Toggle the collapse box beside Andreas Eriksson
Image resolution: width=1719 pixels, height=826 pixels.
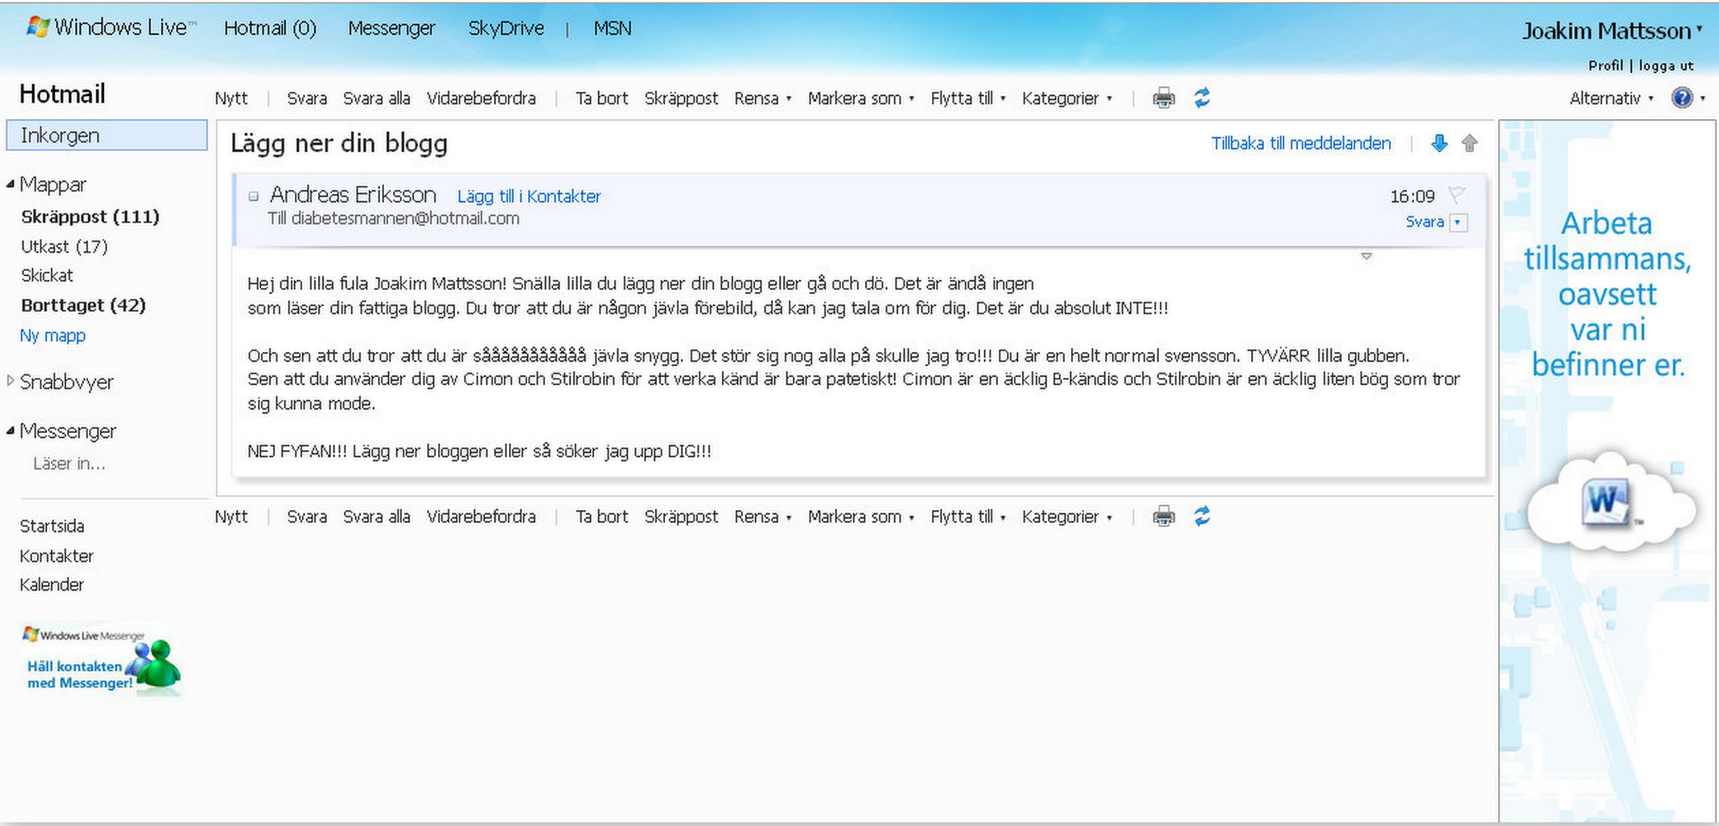254,196
